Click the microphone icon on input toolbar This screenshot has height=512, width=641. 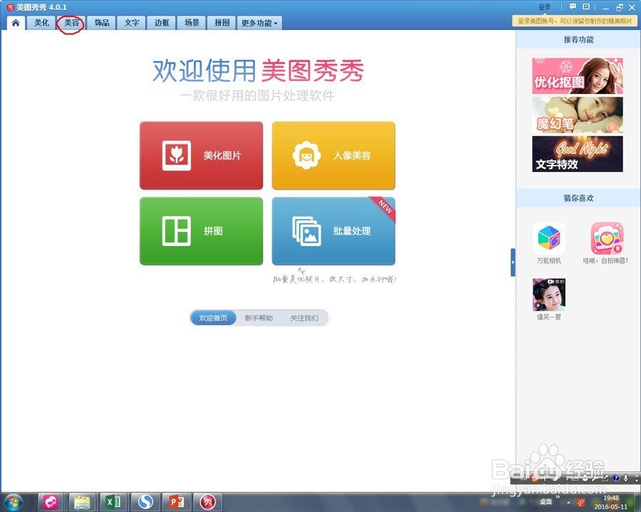(626, 478)
